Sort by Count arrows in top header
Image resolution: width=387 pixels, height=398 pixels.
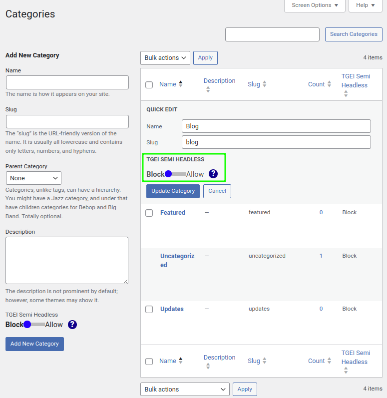click(329, 84)
